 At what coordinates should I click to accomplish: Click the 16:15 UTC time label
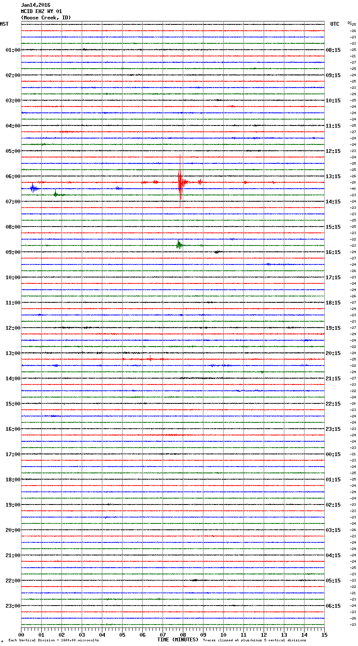click(x=333, y=252)
